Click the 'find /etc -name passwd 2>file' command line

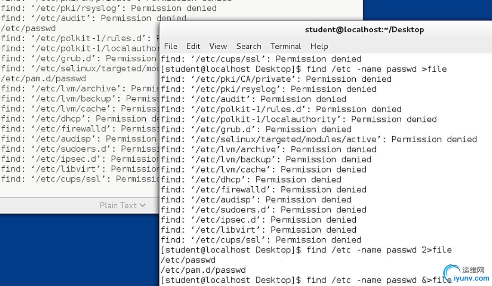pos(306,250)
